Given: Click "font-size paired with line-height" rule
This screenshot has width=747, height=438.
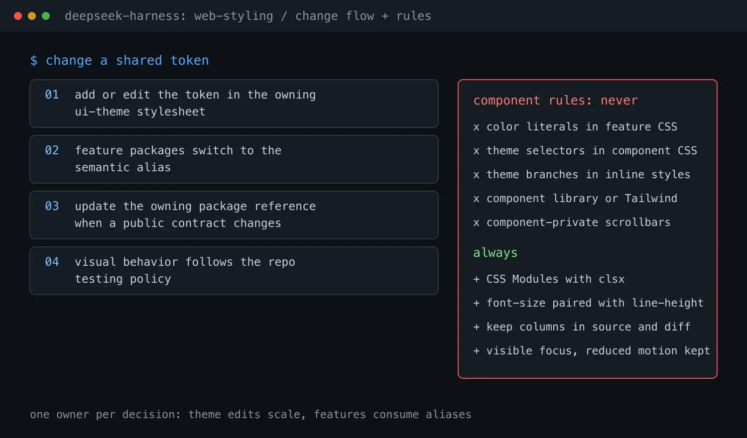Looking at the screenshot, I should 588,303.
